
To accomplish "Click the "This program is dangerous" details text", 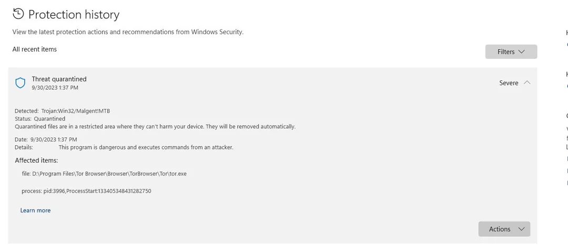I will [146, 147].
